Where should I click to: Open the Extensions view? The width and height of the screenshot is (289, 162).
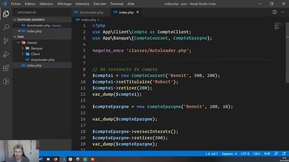click(6, 68)
